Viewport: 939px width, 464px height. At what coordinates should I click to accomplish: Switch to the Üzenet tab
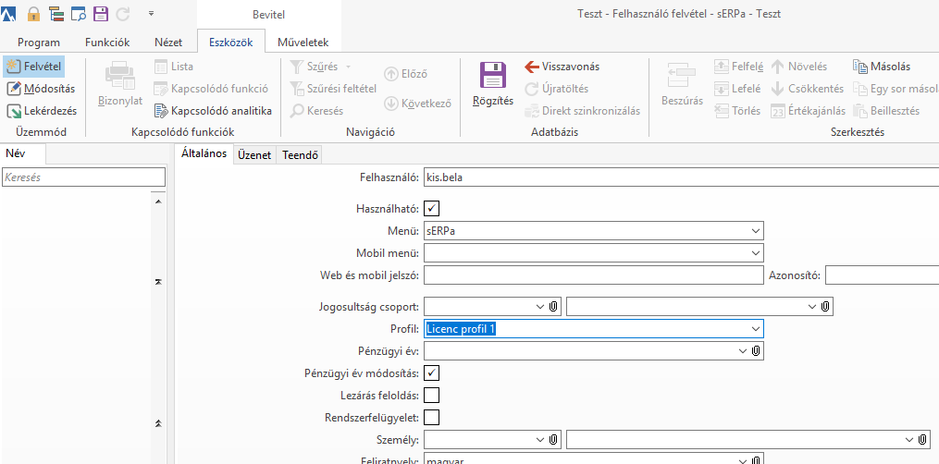point(253,155)
